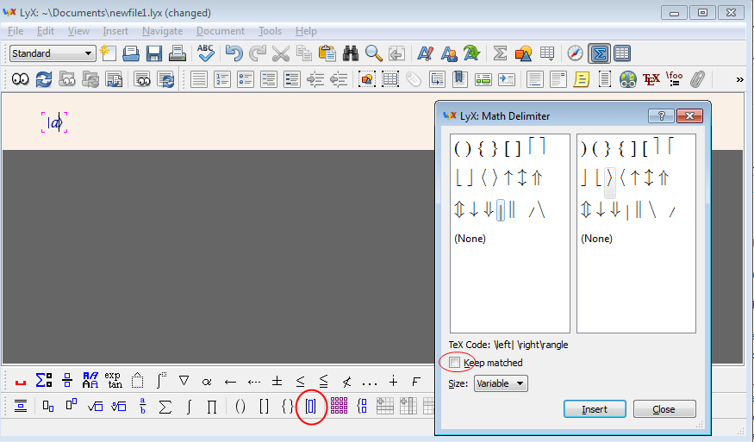Open the View menu
754x442 pixels.
(78, 31)
